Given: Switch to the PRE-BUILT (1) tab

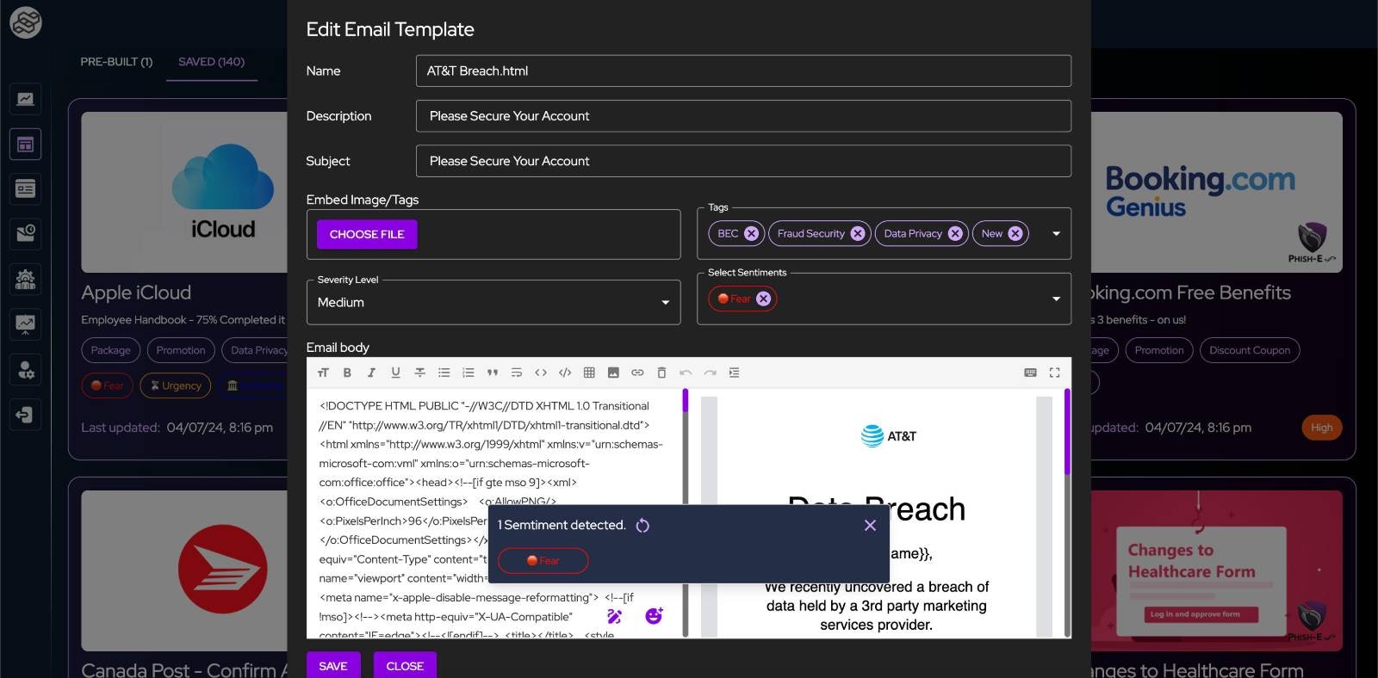Looking at the screenshot, I should pyautogui.click(x=116, y=62).
